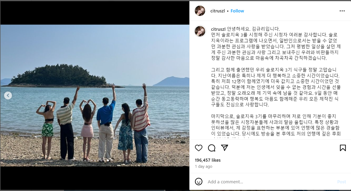This screenshot has width=351, height=191.
Task: Open the emoji picker smiley icon
Action: pos(199,181)
